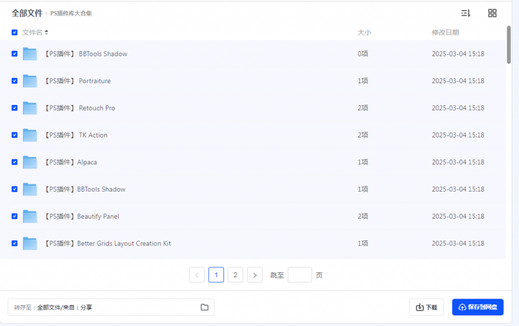The width and height of the screenshot is (519, 326).
Task: Click the vertical scrollbar thumb
Action: click(509, 44)
